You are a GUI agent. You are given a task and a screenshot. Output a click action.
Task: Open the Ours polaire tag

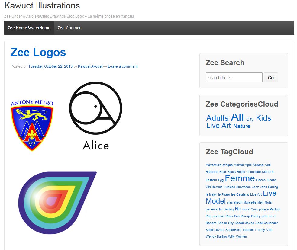coord(260,209)
